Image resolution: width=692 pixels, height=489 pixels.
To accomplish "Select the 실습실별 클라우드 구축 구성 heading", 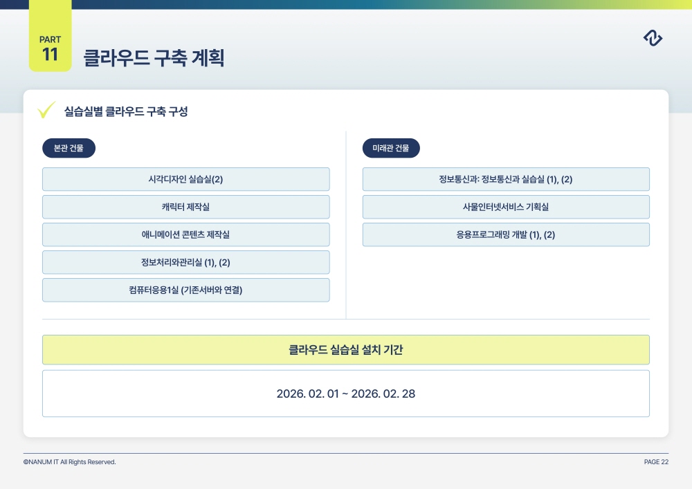I will pos(125,111).
